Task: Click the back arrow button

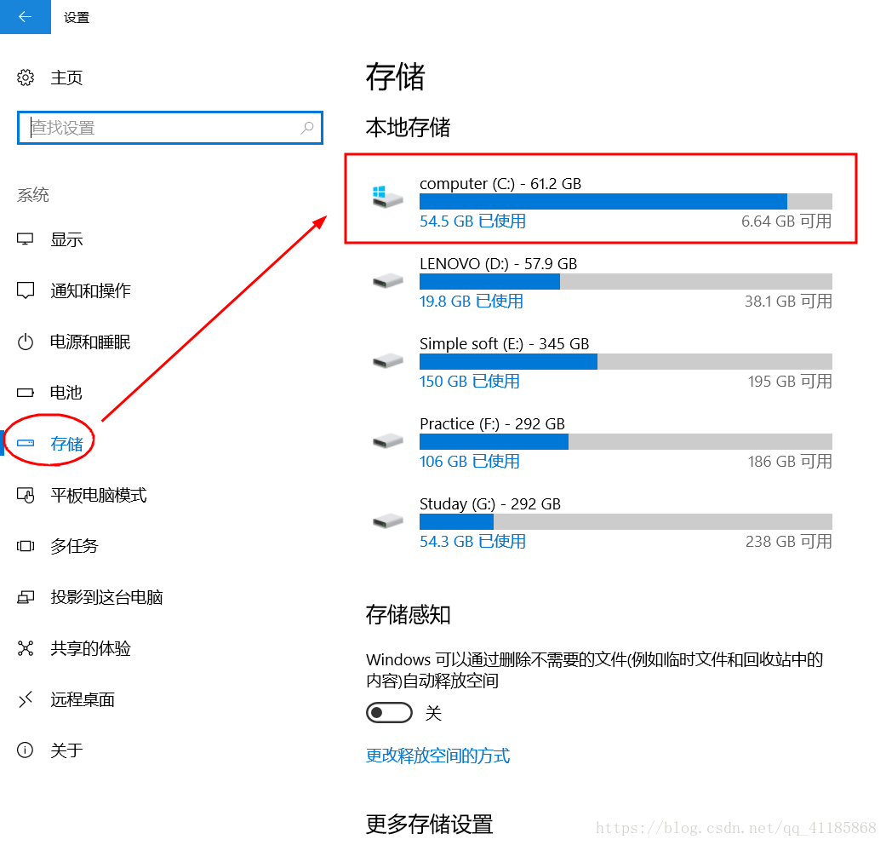Action: [x=26, y=17]
